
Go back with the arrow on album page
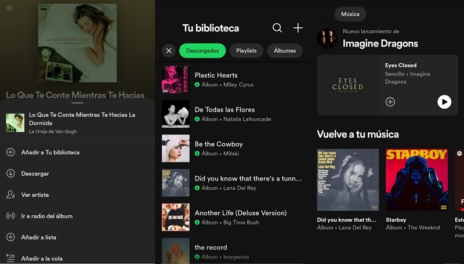coord(10,8)
